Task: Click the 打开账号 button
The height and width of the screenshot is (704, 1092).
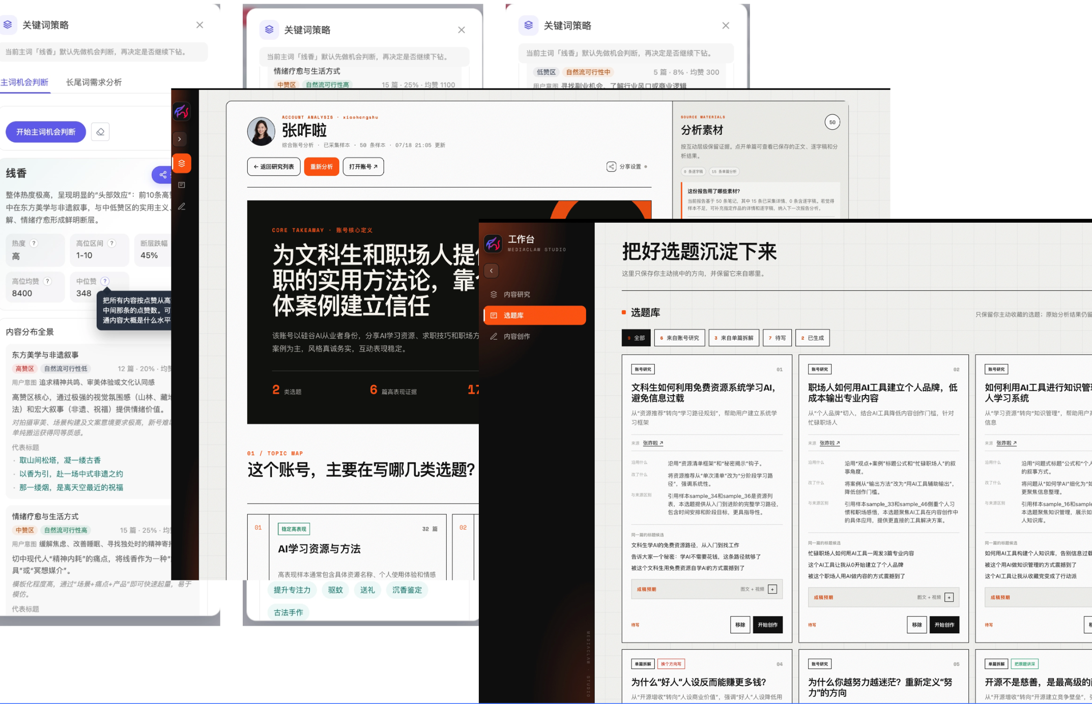Action: (363, 167)
